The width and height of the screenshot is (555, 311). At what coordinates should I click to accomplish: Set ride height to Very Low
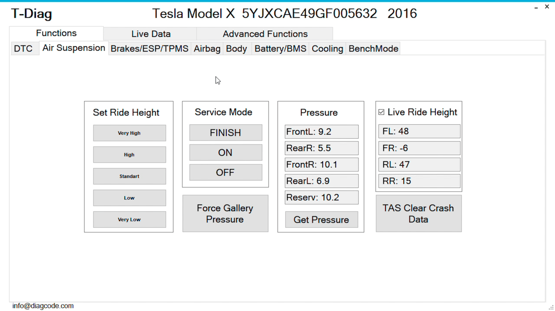pyautogui.click(x=129, y=219)
